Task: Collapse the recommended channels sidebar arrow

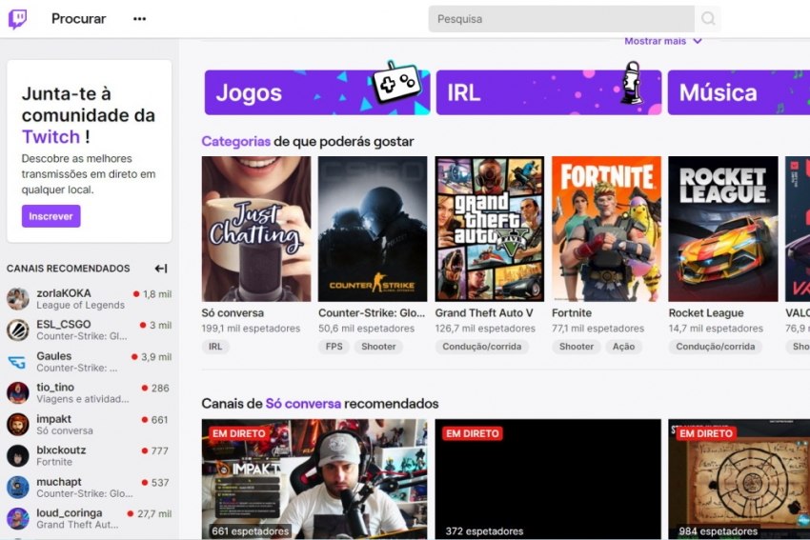Action: coord(161,269)
